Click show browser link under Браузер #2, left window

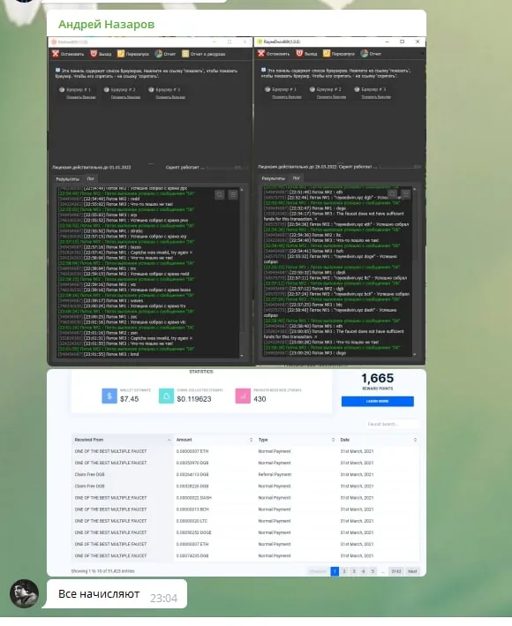click(125, 97)
